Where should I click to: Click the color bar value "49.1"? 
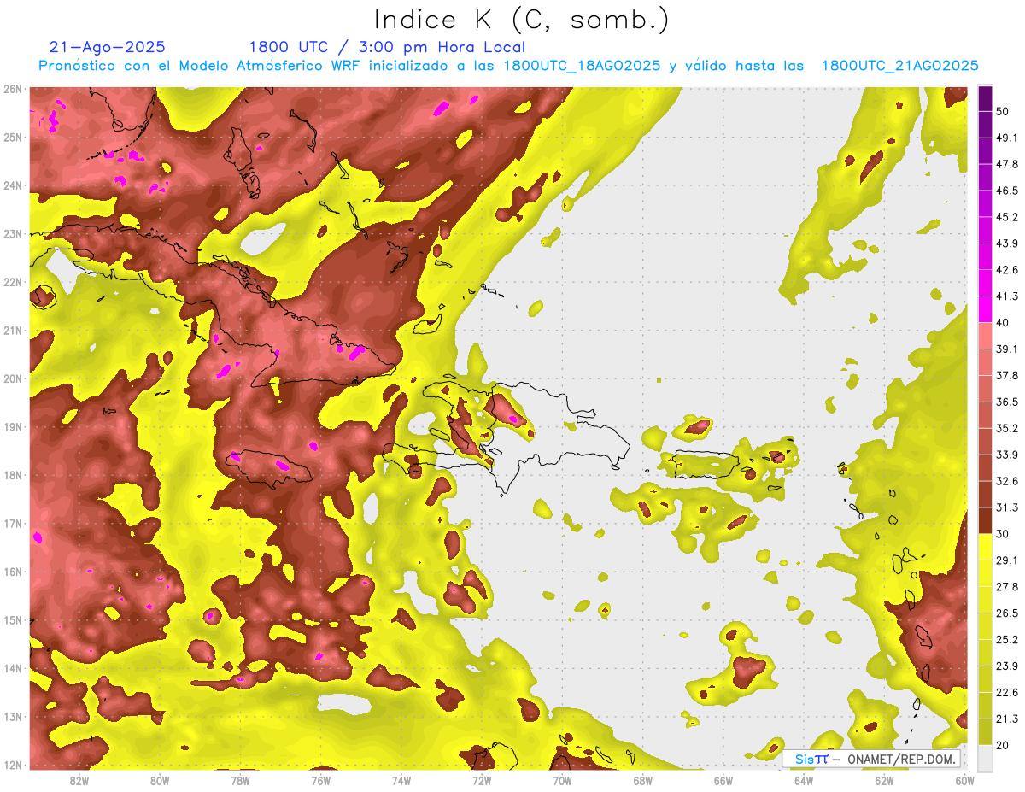(x=1008, y=138)
